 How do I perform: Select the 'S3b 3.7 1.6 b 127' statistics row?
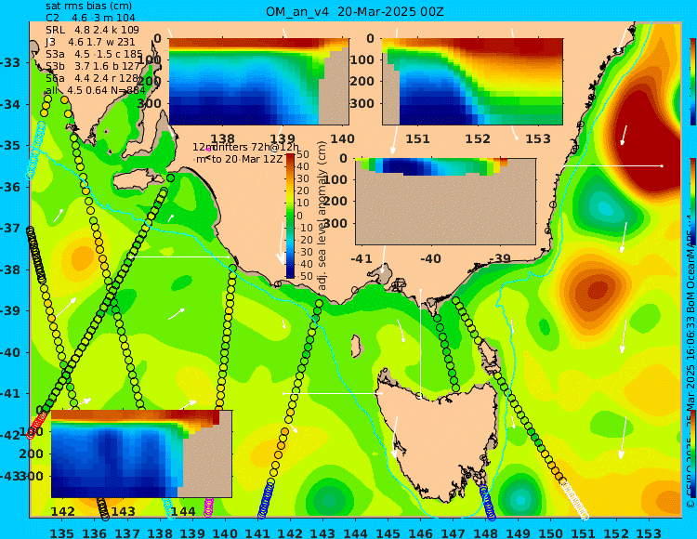(x=93, y=66)
